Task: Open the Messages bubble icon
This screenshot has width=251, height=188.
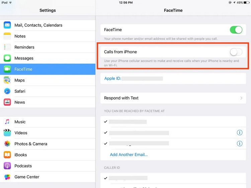Action: coord(7,58)
